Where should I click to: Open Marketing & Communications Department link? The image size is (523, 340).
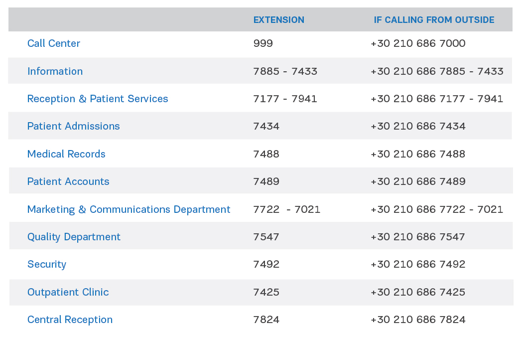tap(129, 209)
